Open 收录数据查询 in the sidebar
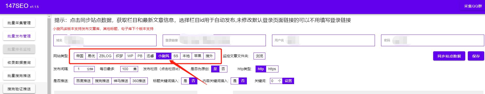 click(x=19, y=62)
